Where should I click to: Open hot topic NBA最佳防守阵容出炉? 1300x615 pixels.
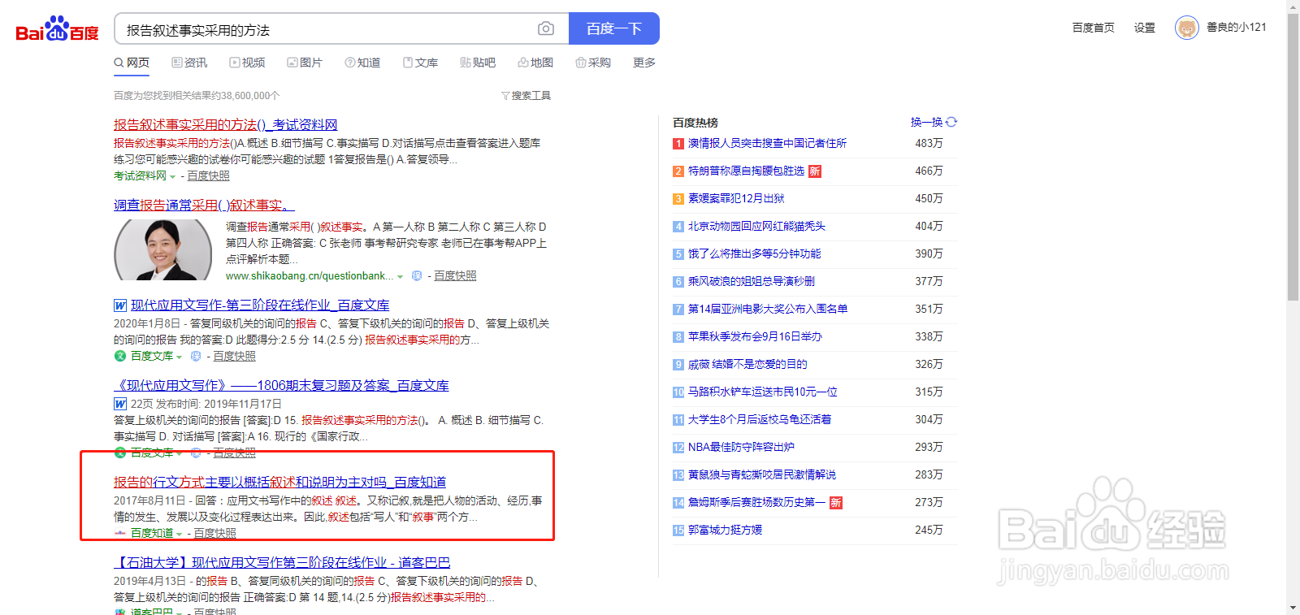(x=741, y=447)
